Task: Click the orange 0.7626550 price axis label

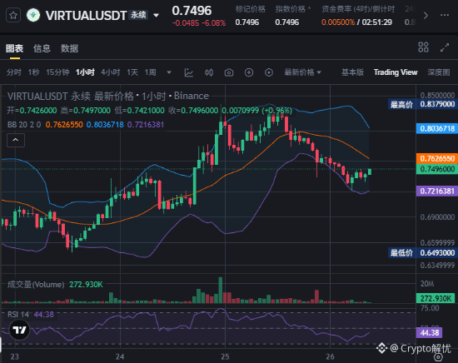Action: (x=437, y=158)
